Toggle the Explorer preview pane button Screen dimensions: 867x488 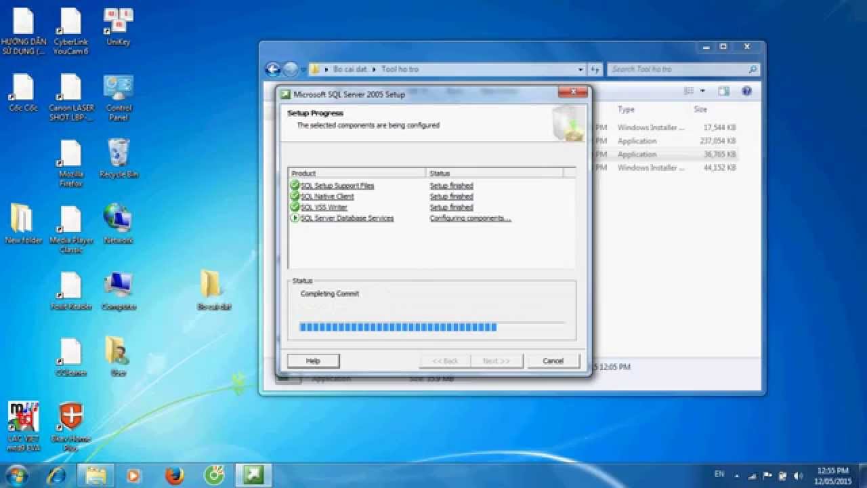coord(723,91)
